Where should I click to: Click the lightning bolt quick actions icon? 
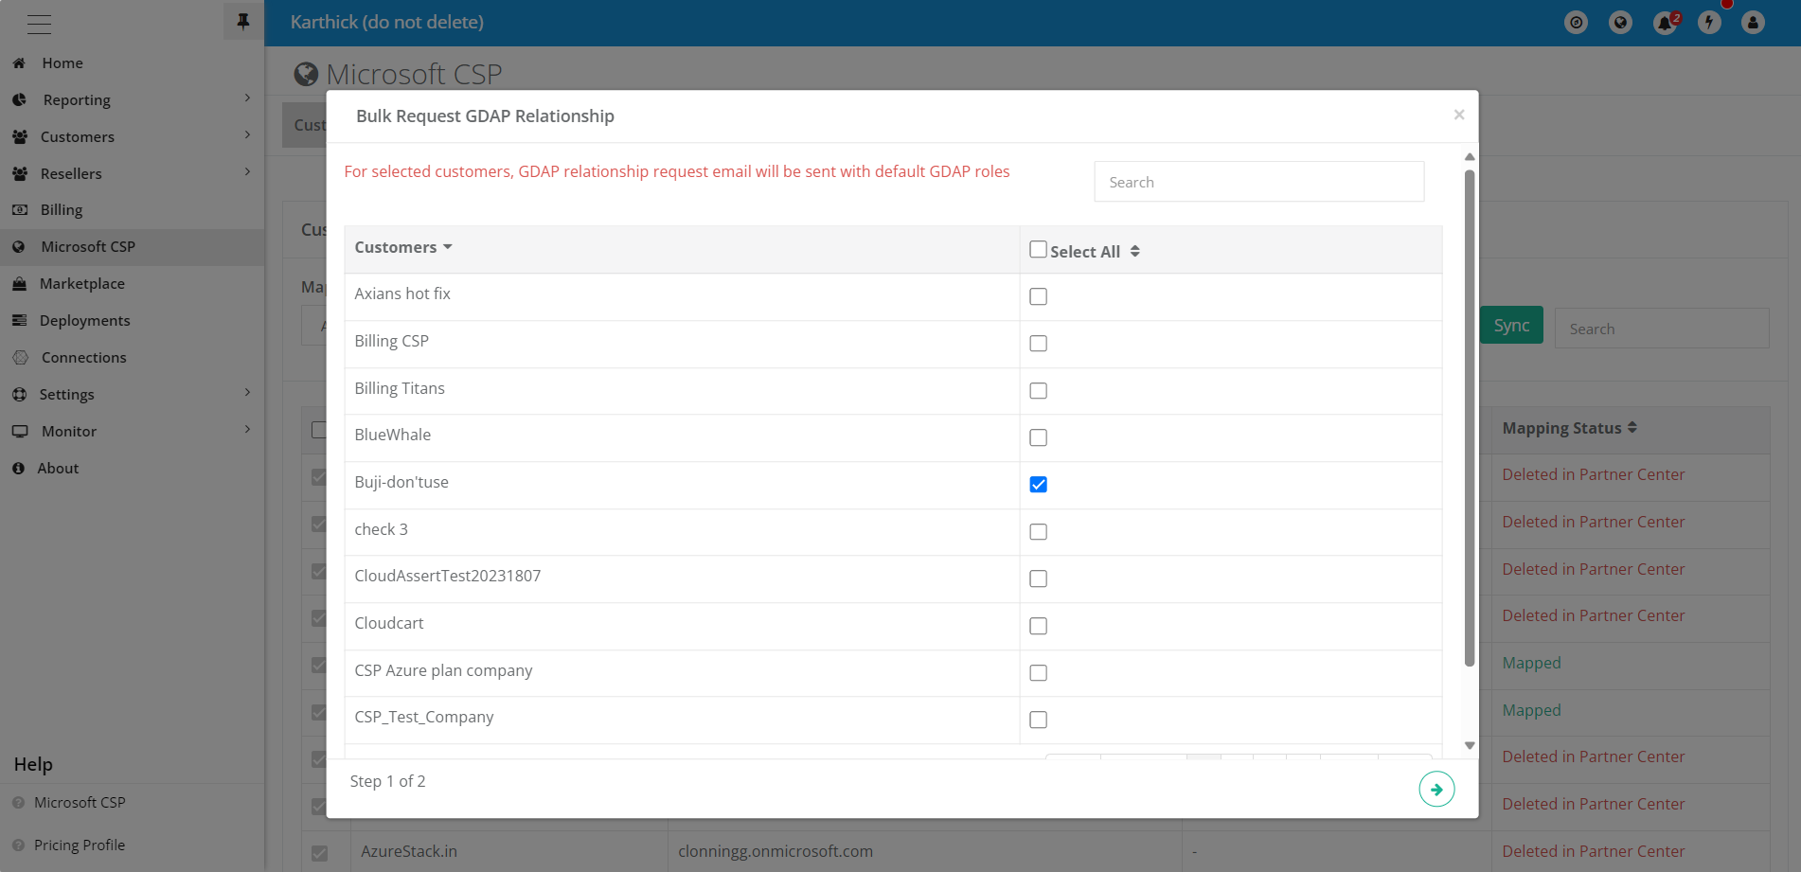tap(1709, 23)
